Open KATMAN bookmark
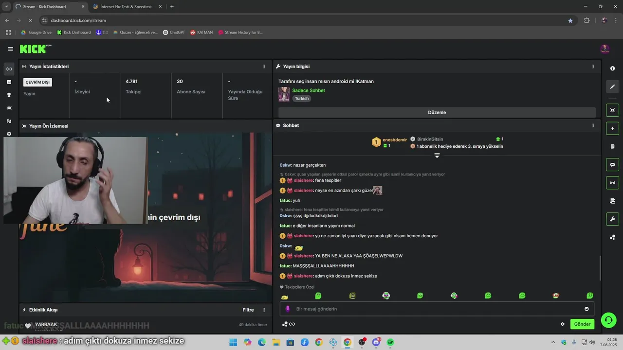623x350 pixels. coord(202,33)
